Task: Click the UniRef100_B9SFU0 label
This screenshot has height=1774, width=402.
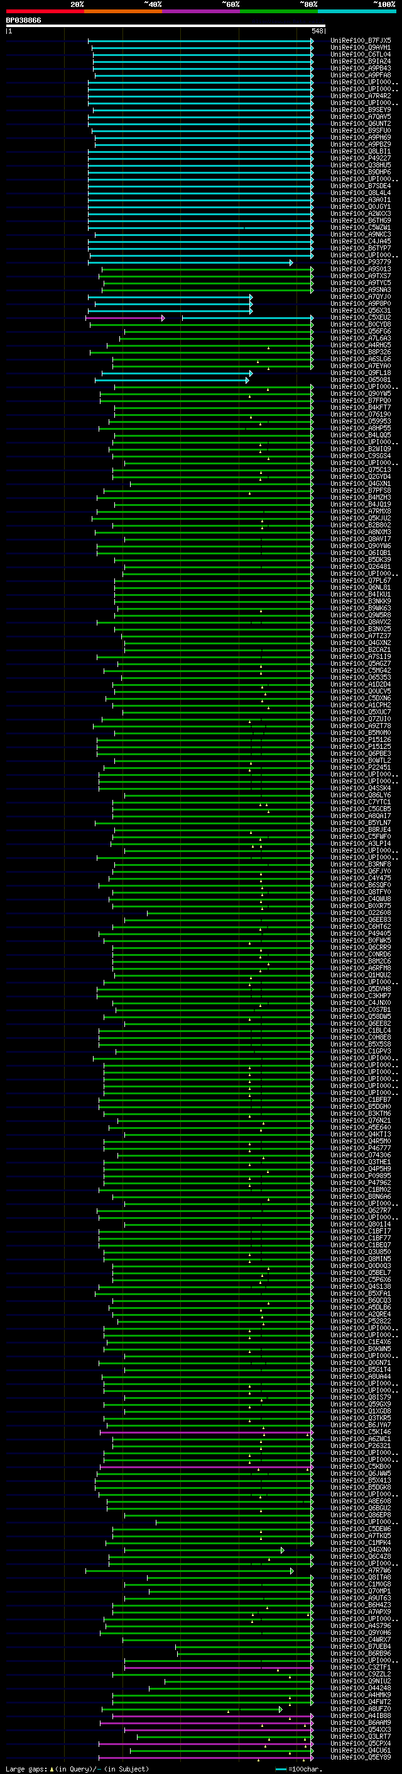Action: click(x=361, y=131)
